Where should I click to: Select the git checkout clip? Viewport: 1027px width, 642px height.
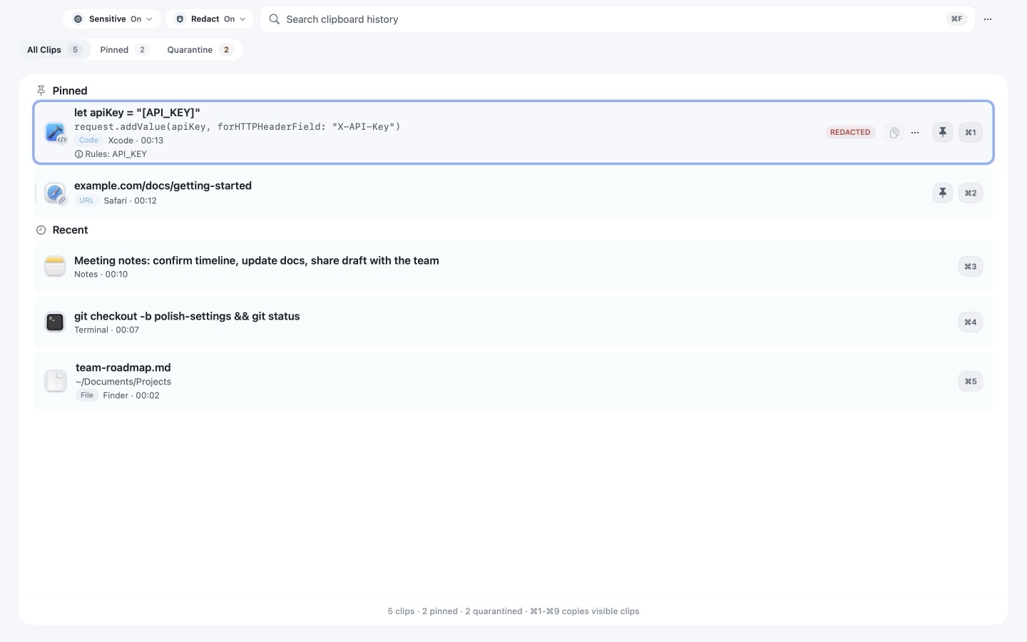click(513, 322)
